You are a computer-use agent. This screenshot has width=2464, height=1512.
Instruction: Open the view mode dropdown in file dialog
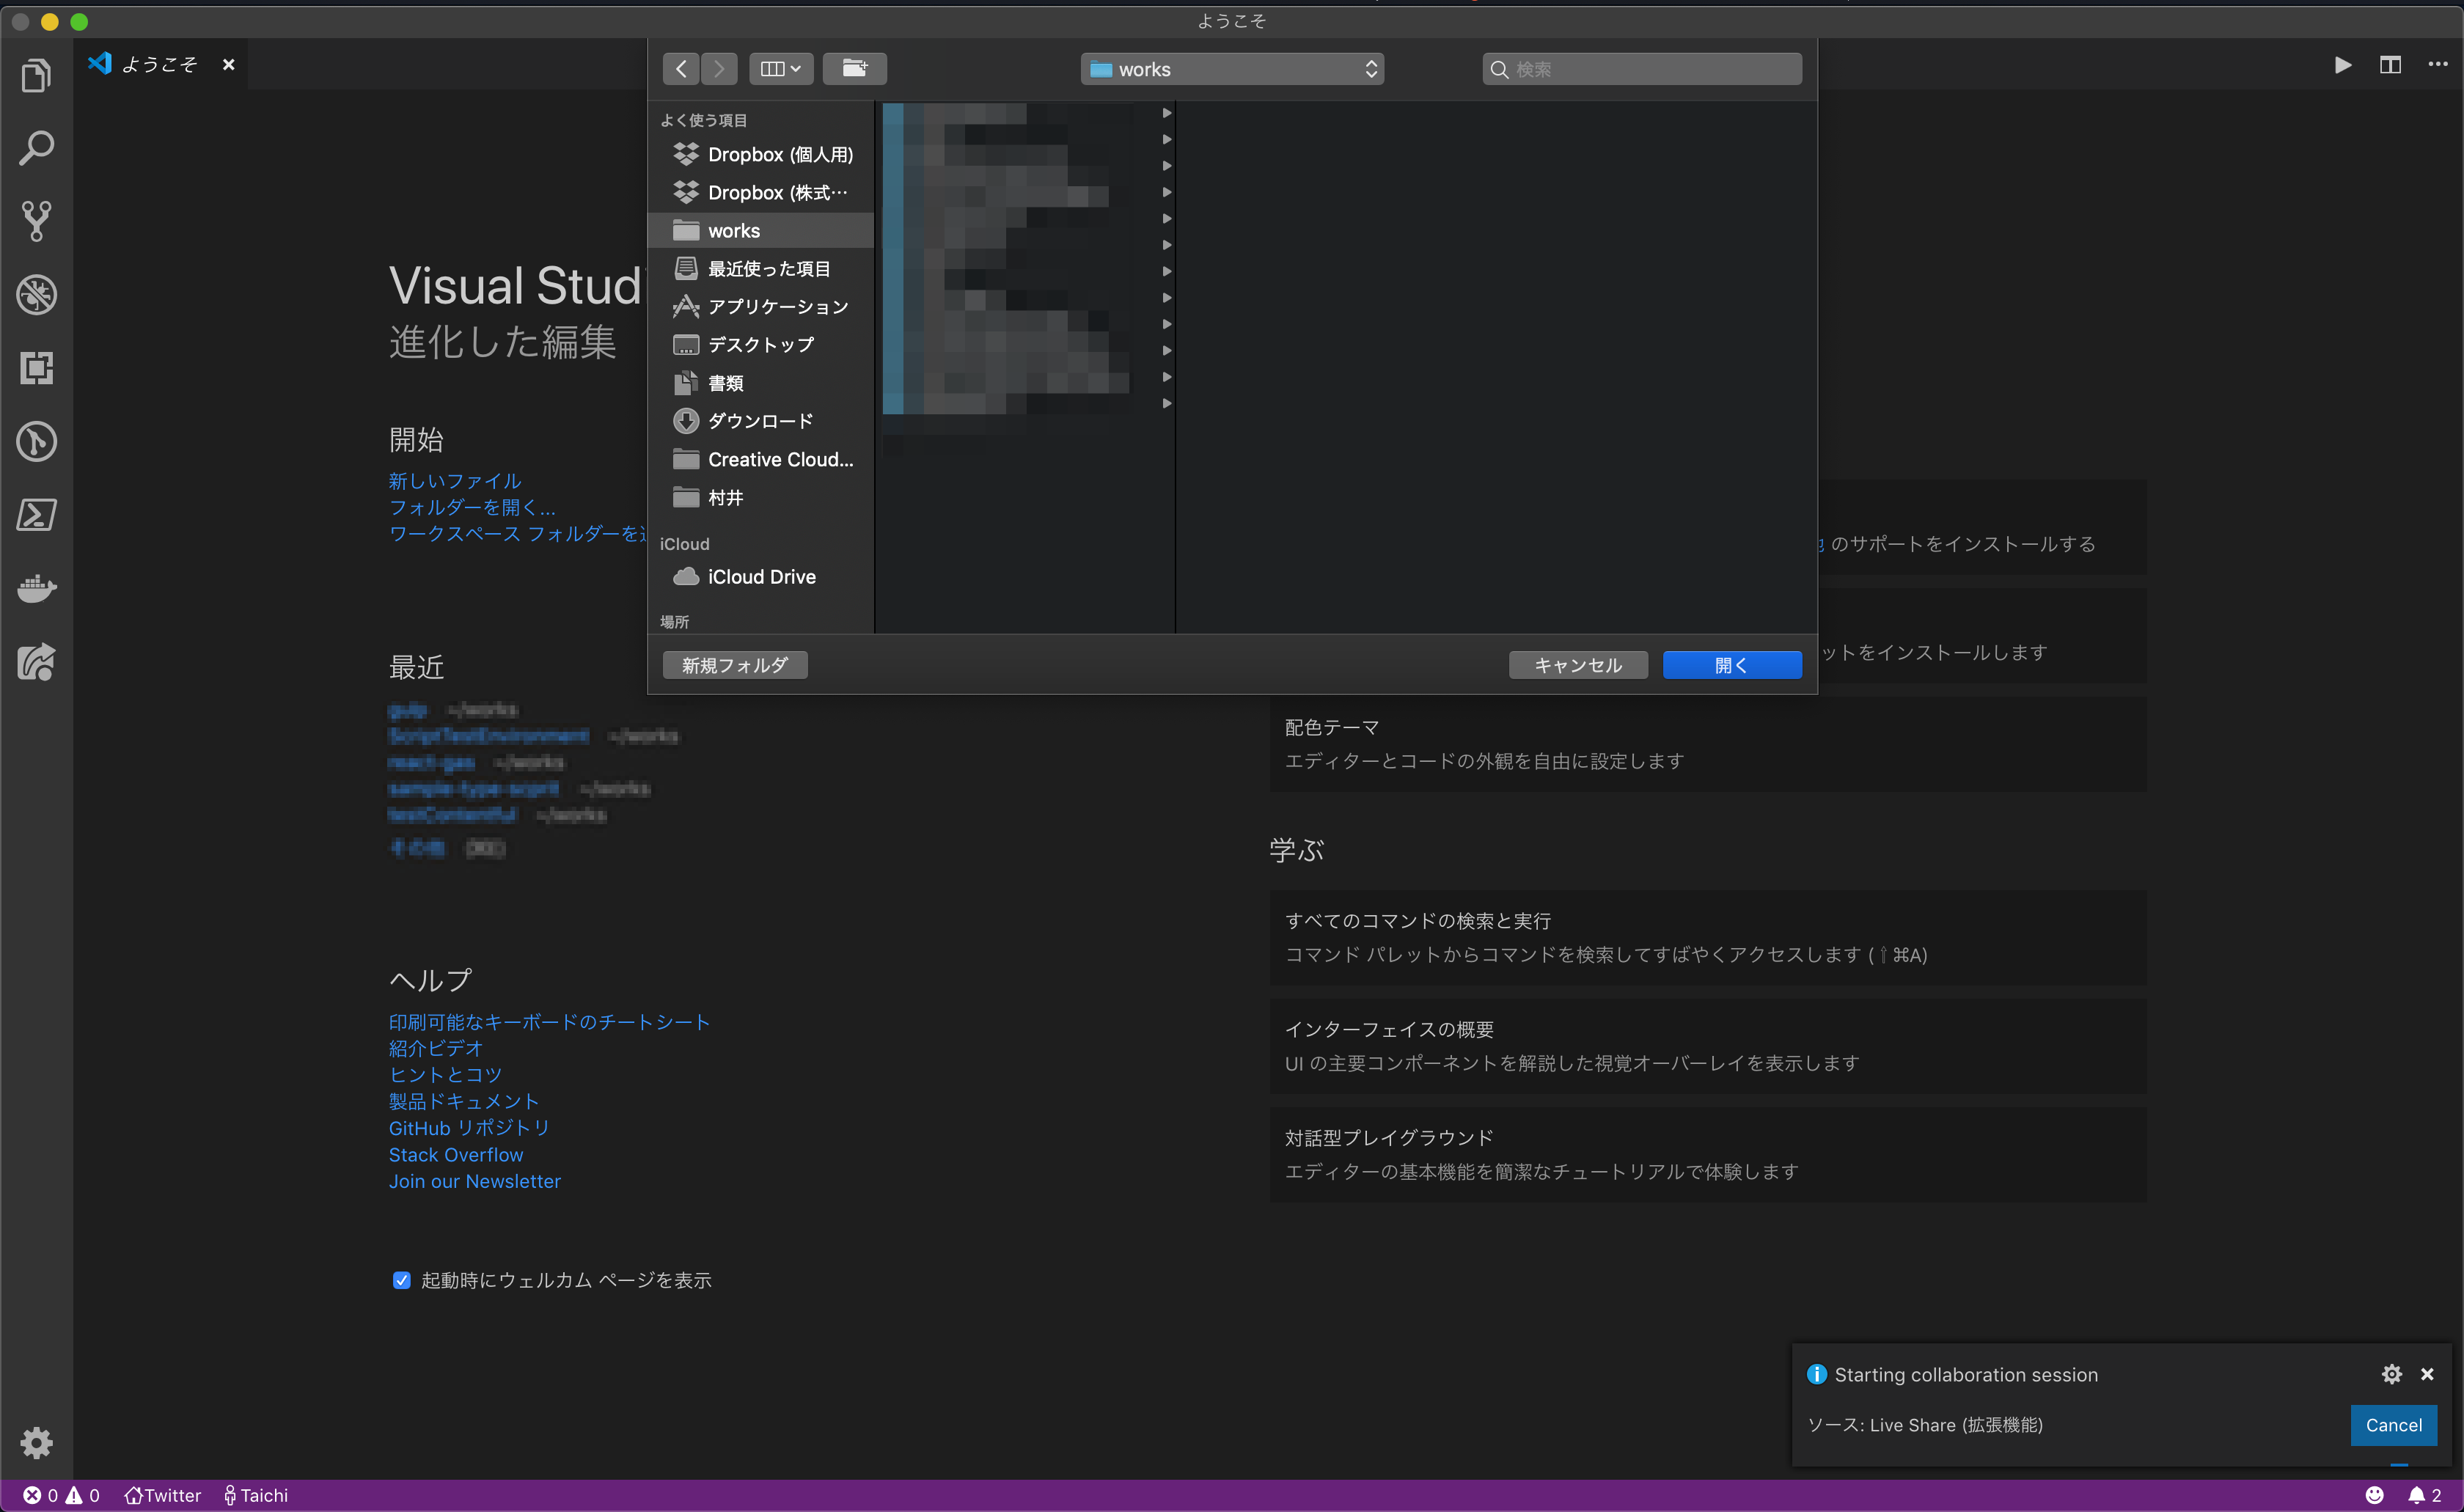tap(781, 69)
